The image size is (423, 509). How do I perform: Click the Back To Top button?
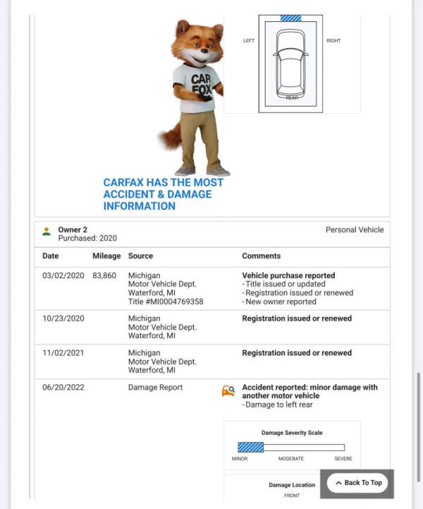click(x=357, y=483)
